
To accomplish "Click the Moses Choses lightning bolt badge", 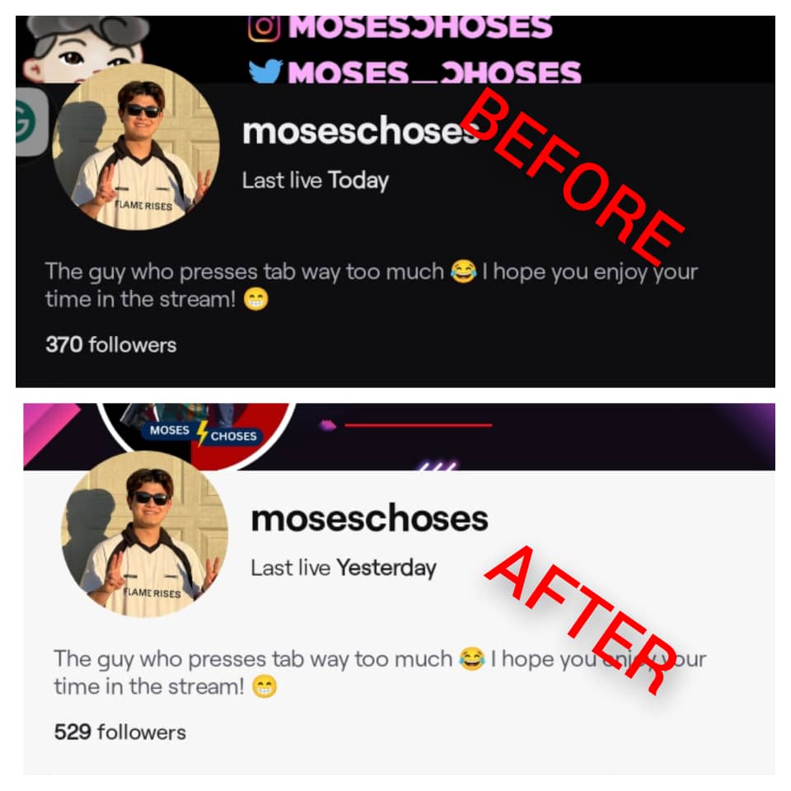I will [203, 433].
